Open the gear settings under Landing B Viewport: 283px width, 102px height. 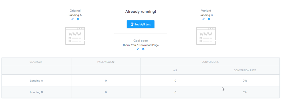(x=209, y=19)
